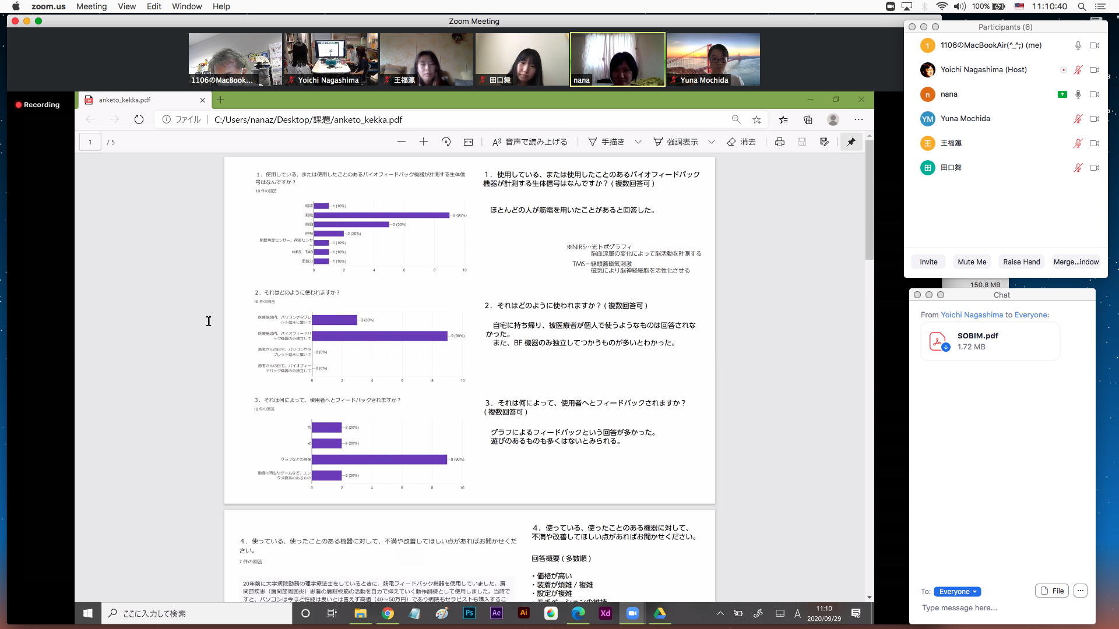Toggle video camera for nana

pyautogui.click(x=1095, y=94)
